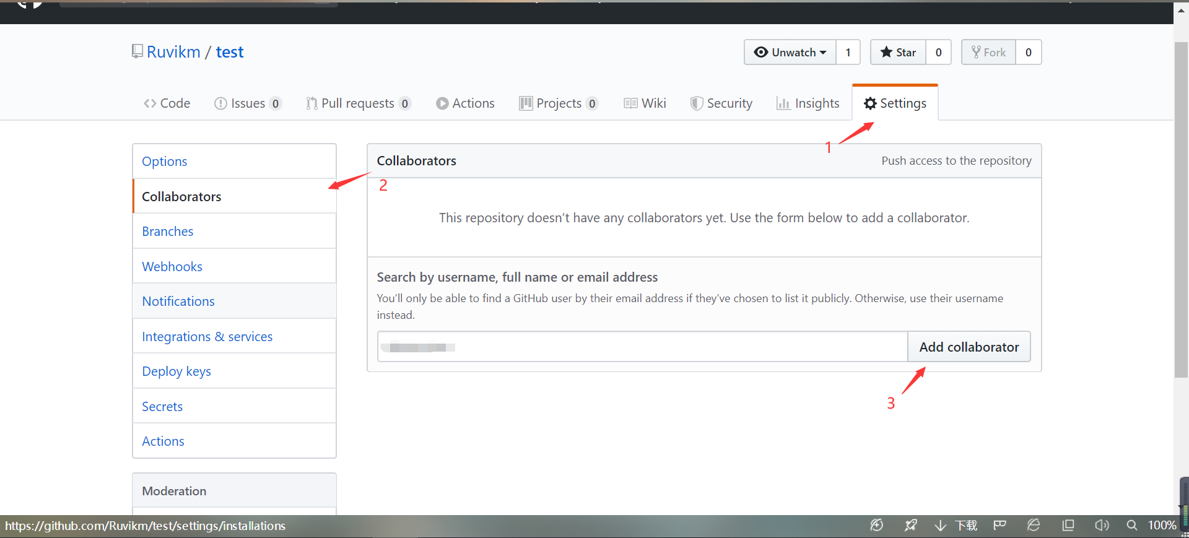Click the Fork button
Image resolution: width=1189 pixels, height=538 pixels.
pyautogui.click(x=988, y=52)
